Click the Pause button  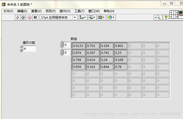pyautogui.click(x=35, y=18)
